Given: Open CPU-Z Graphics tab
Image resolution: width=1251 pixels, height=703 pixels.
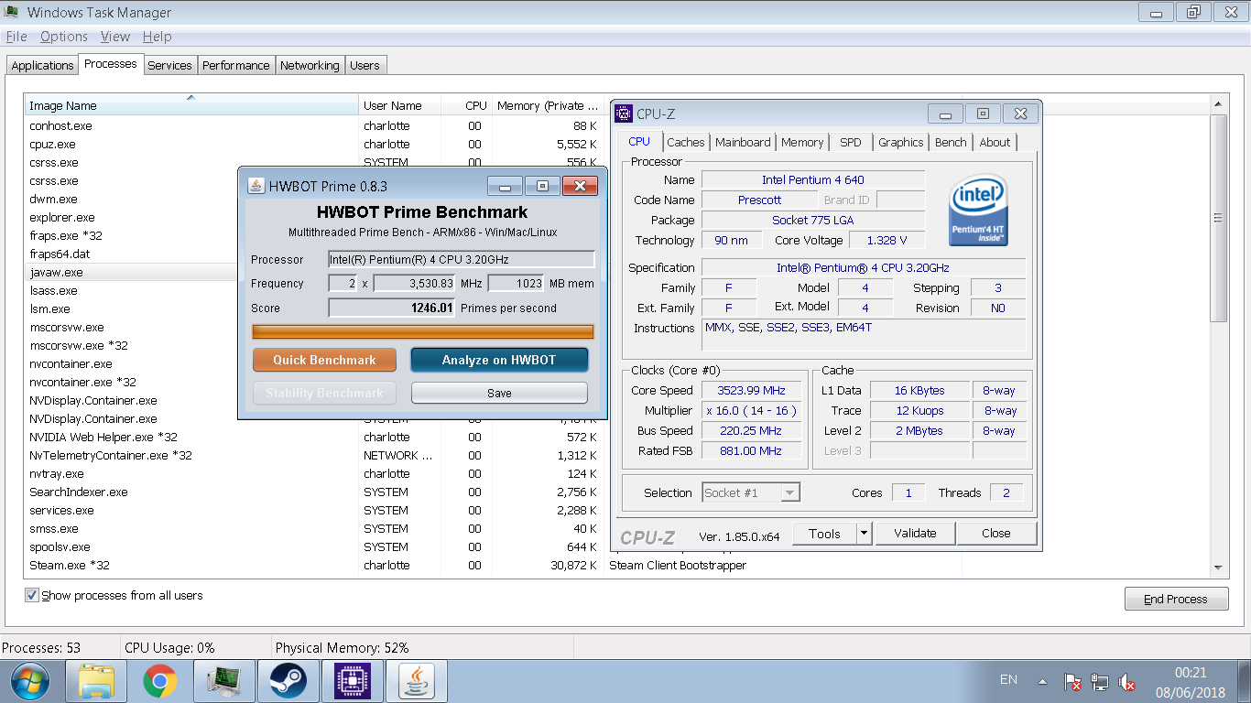Looking at the screenshot, I should click(x=901, y=142).
